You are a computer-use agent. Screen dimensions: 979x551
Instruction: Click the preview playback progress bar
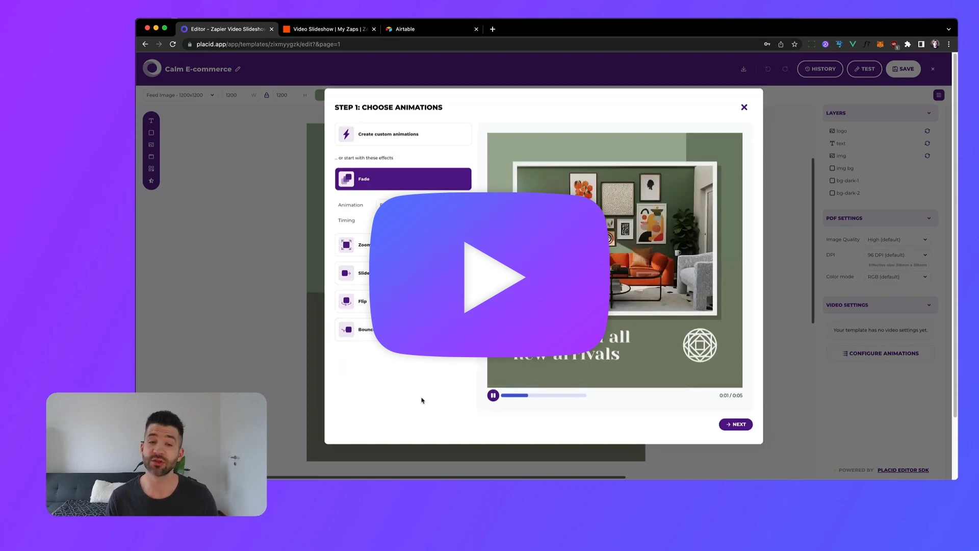tap(544, 395)
